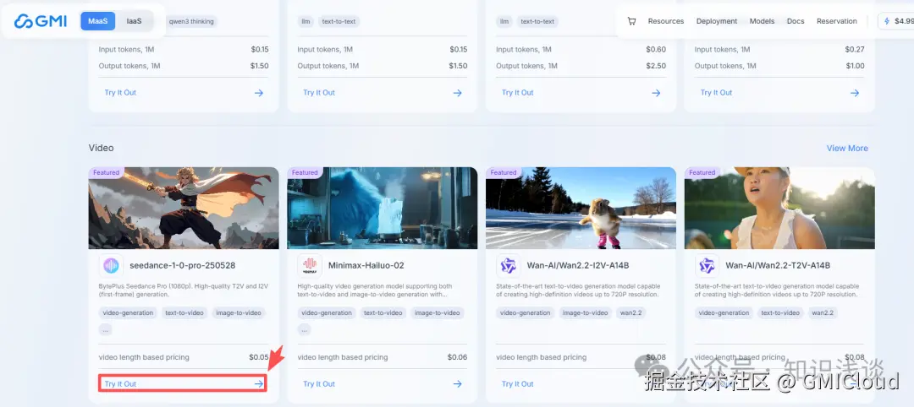Click the arrow icon on seedance Try It Out
The width and height of the screenshot is (914, 407).
(x=259, y=383)
